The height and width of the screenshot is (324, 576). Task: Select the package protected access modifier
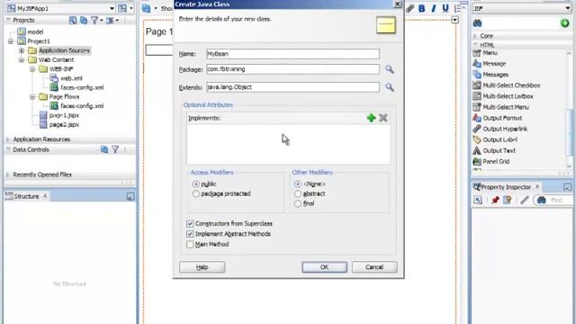pyautogui.click(x=196, y=193)
